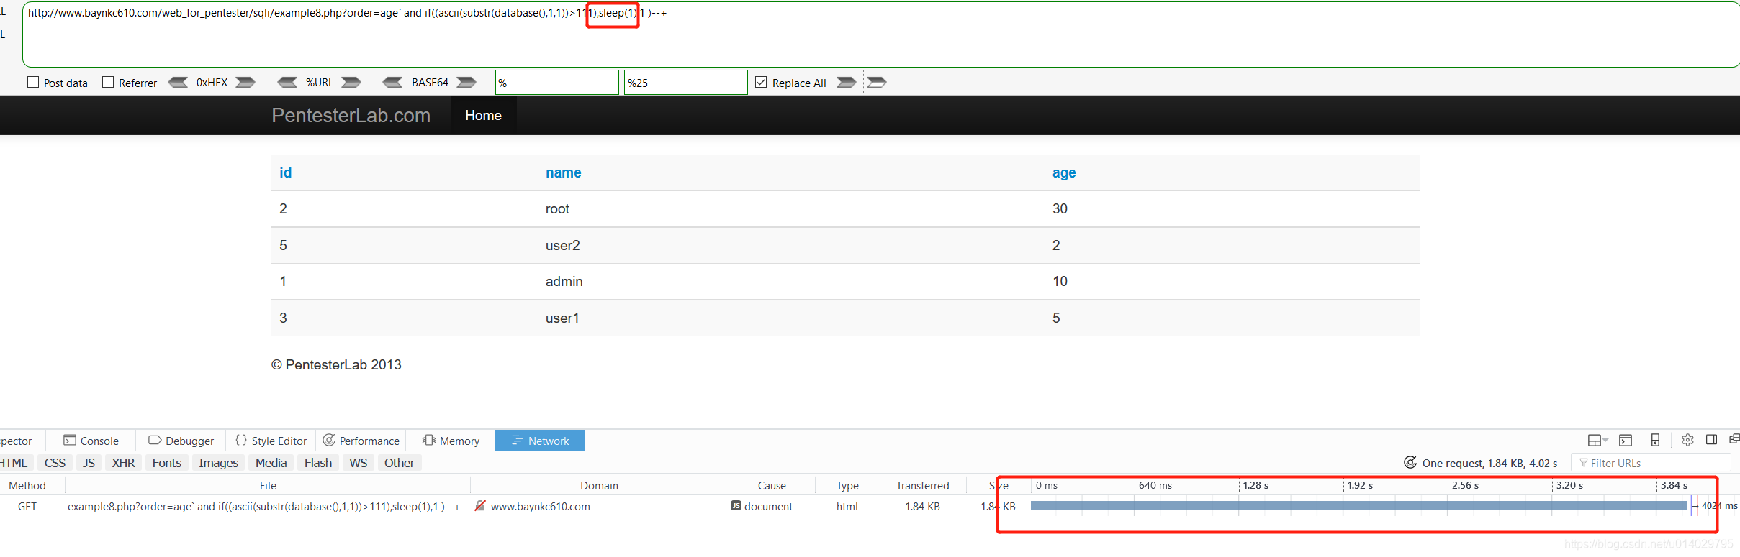Click the %URL decode left arrow
This screenshot has width=1740, height=557.
[287, 82]
